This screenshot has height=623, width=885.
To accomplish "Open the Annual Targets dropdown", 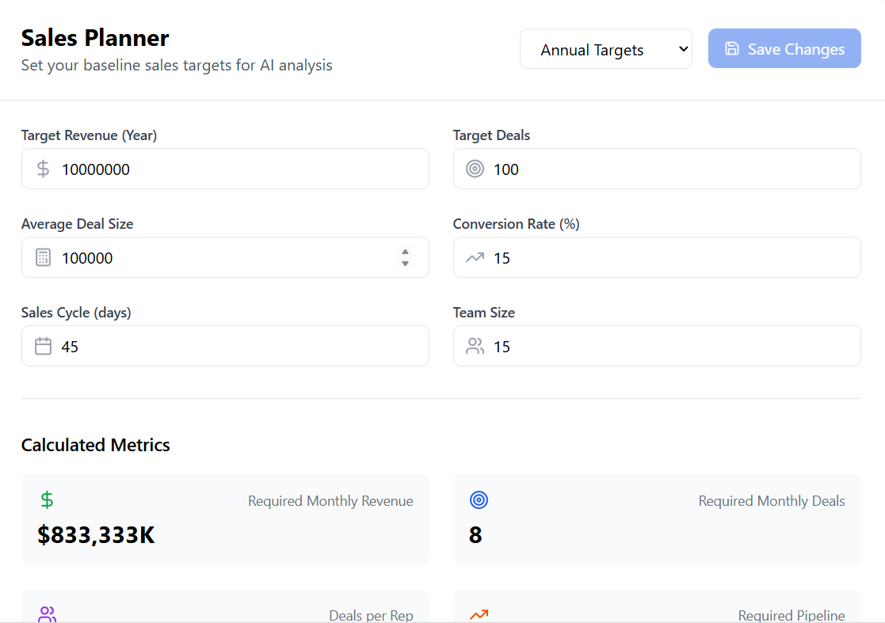I will tap(605, 49).
